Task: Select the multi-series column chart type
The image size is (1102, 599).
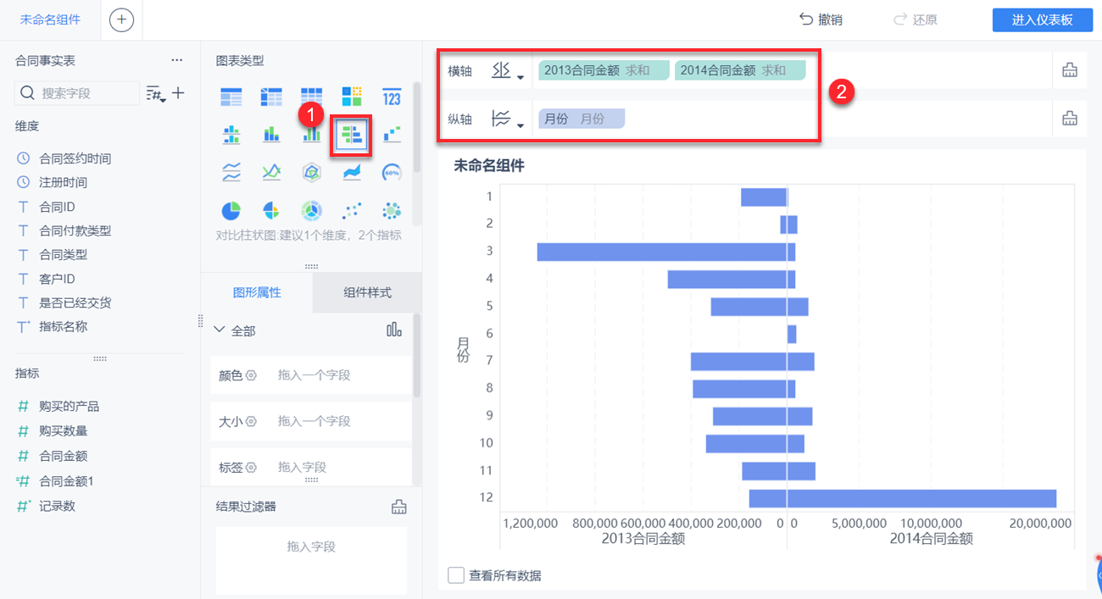Action: tap(311, 134)
